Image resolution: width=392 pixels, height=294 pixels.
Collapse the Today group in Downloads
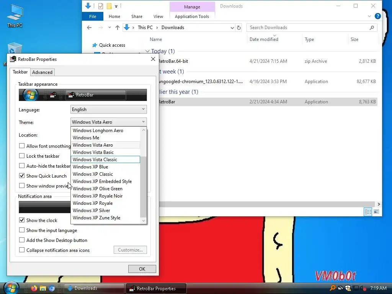click(147, 51)
